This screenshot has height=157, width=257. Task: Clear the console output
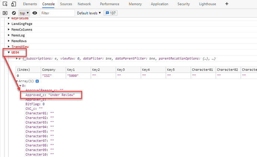click(x=14, y=13)
